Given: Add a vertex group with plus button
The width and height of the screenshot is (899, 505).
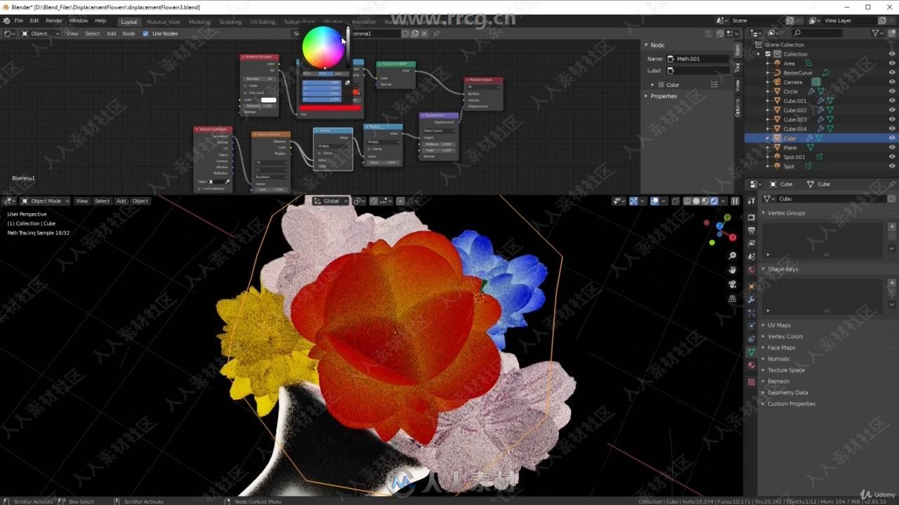Looking at the screenshot, I should coord(892,227).
